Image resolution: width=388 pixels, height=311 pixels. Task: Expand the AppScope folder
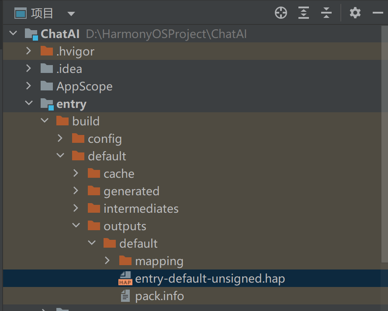29,86
